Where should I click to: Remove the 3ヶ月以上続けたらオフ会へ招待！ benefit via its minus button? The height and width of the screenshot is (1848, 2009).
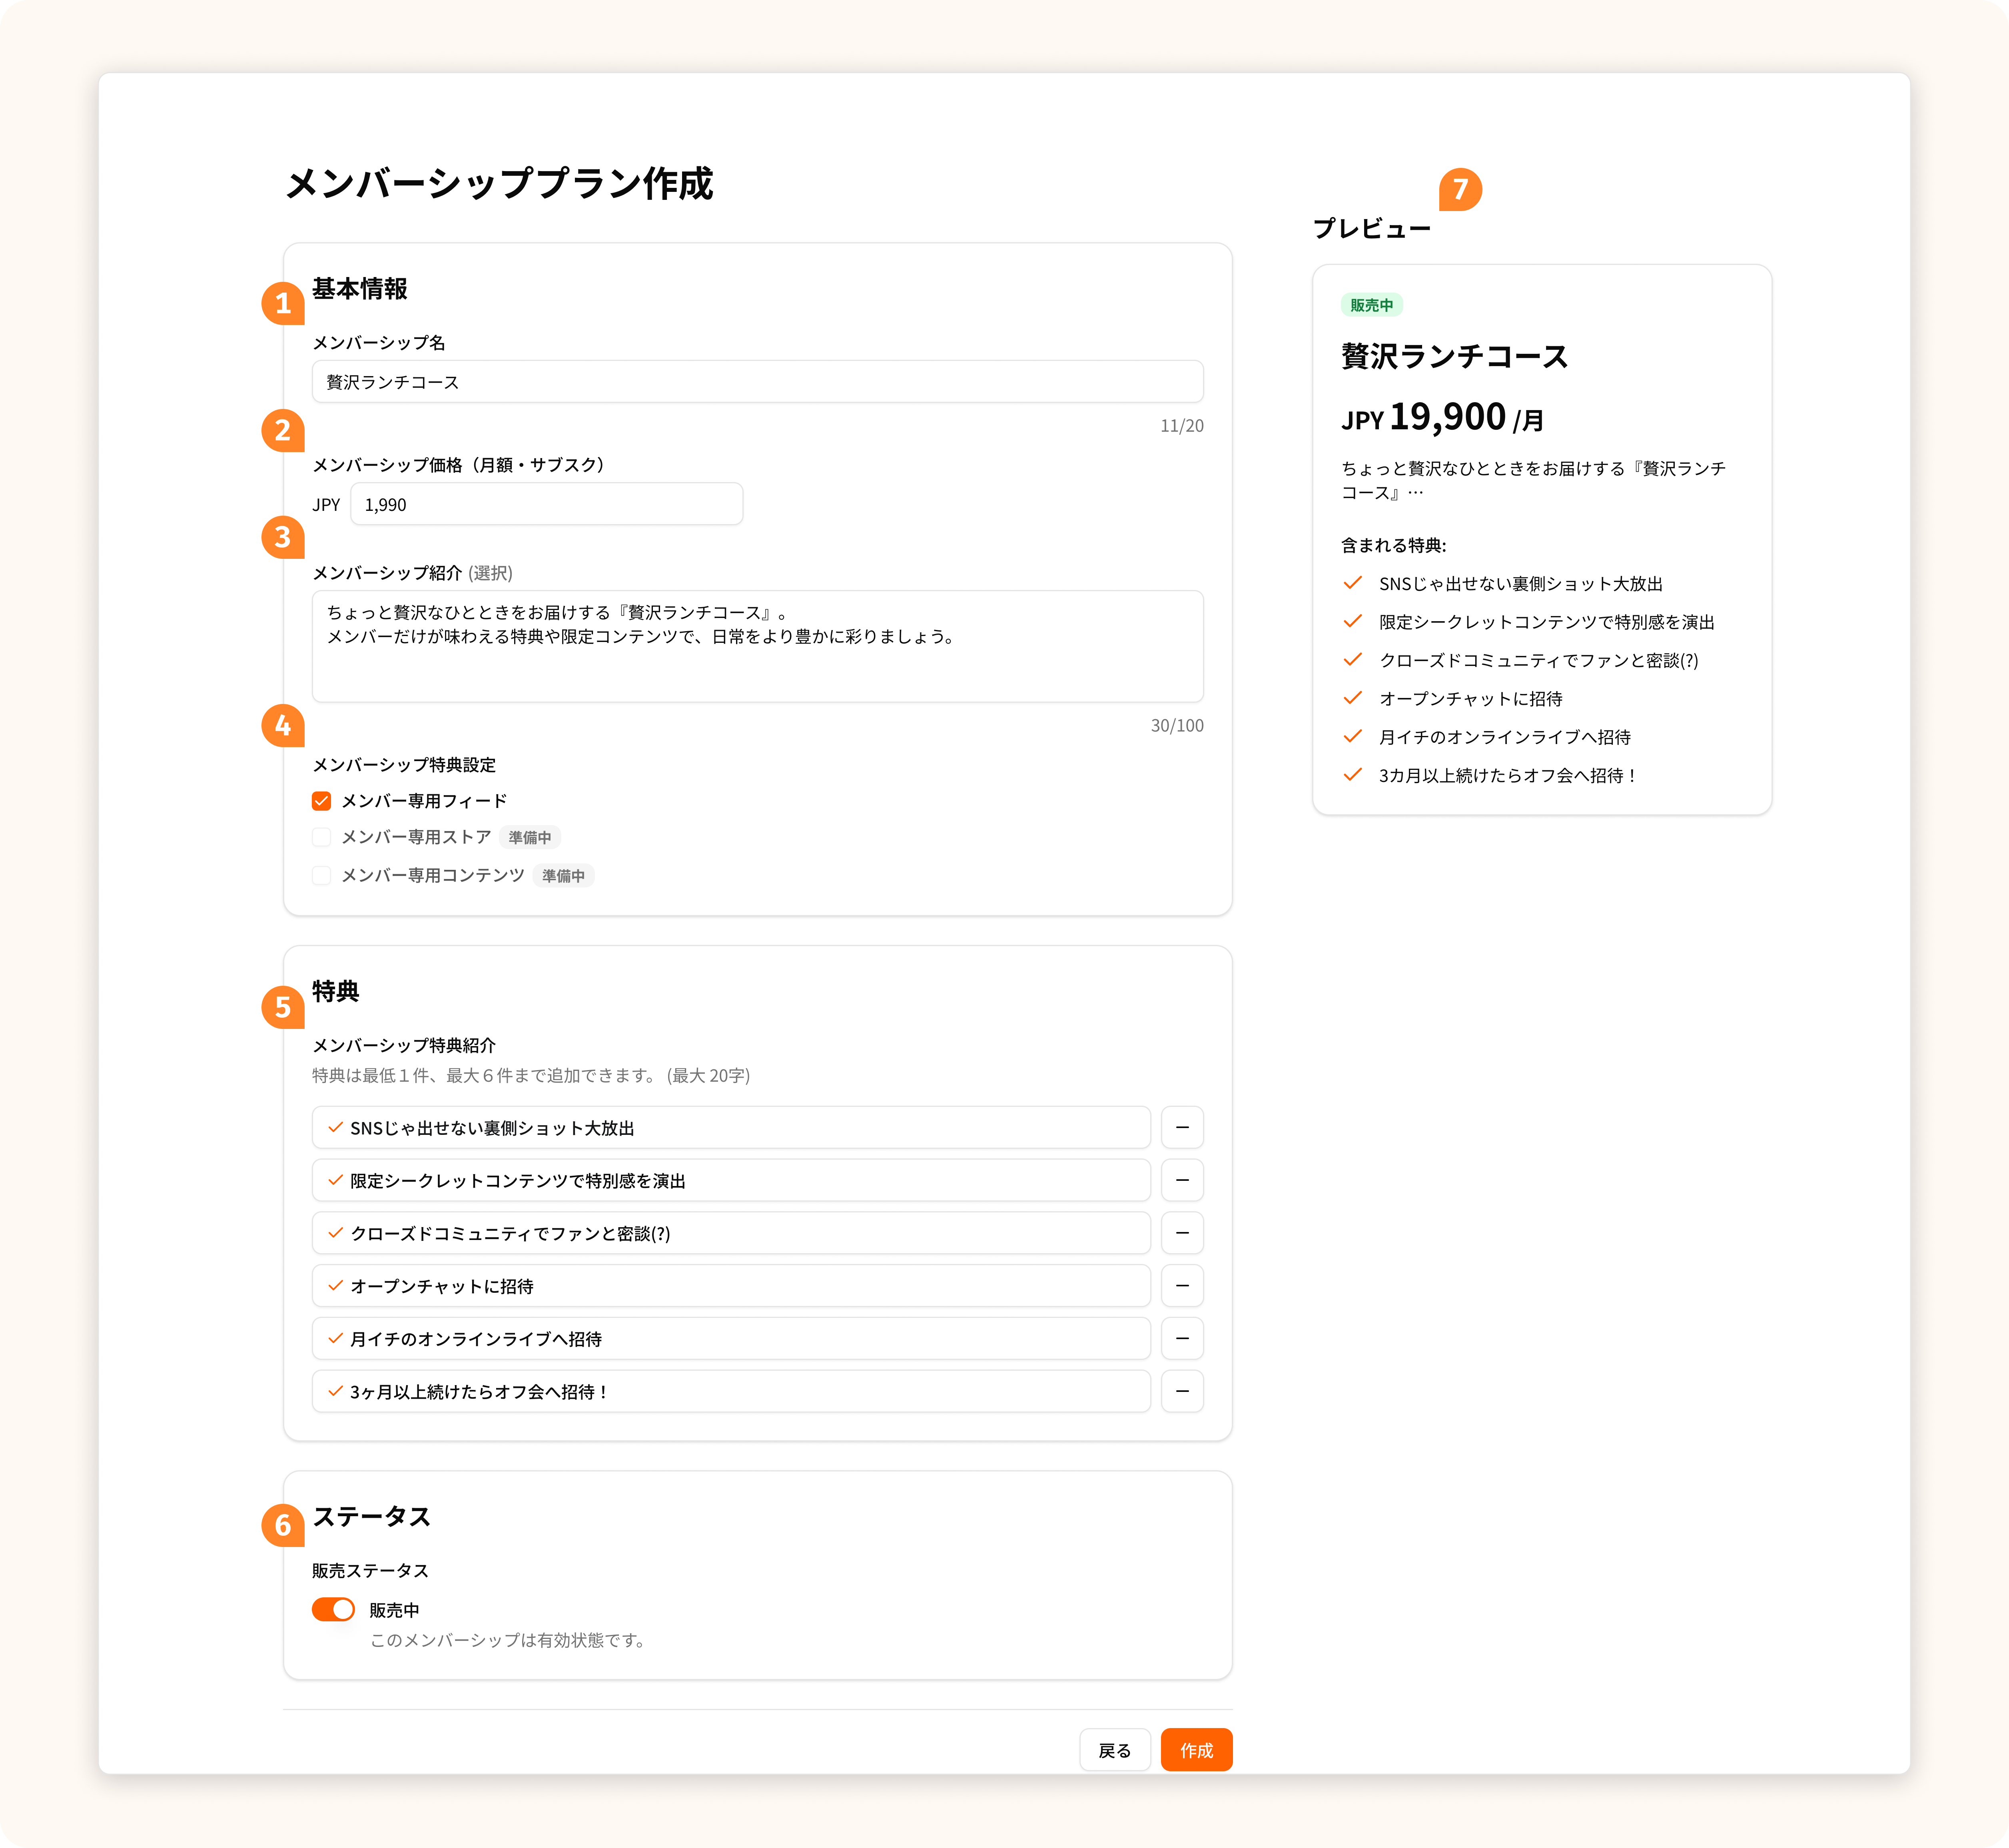(1181, 1391)
